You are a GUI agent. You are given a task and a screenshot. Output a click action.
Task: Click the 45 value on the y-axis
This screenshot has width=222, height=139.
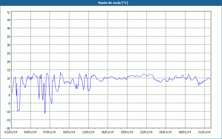(9, 20)
